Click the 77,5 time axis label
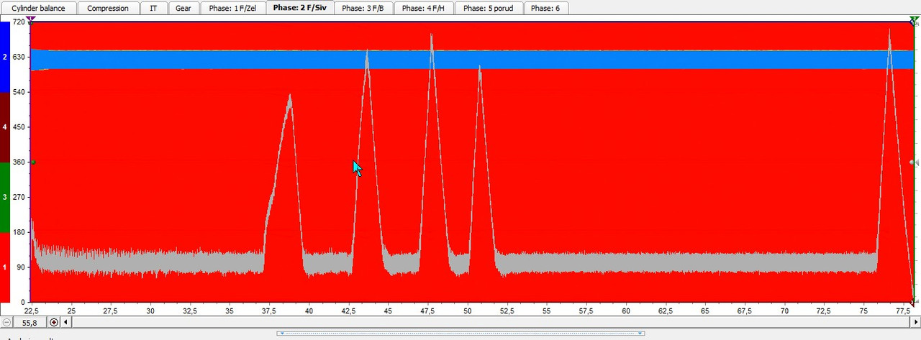The height and width of the screenshot is (340, 921). (903, 311)
